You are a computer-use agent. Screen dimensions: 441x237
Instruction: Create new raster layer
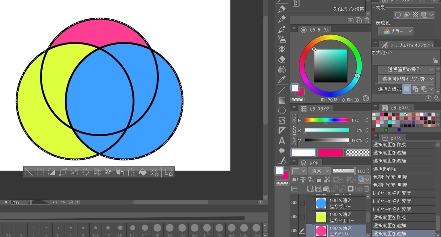tap(310, 189)
